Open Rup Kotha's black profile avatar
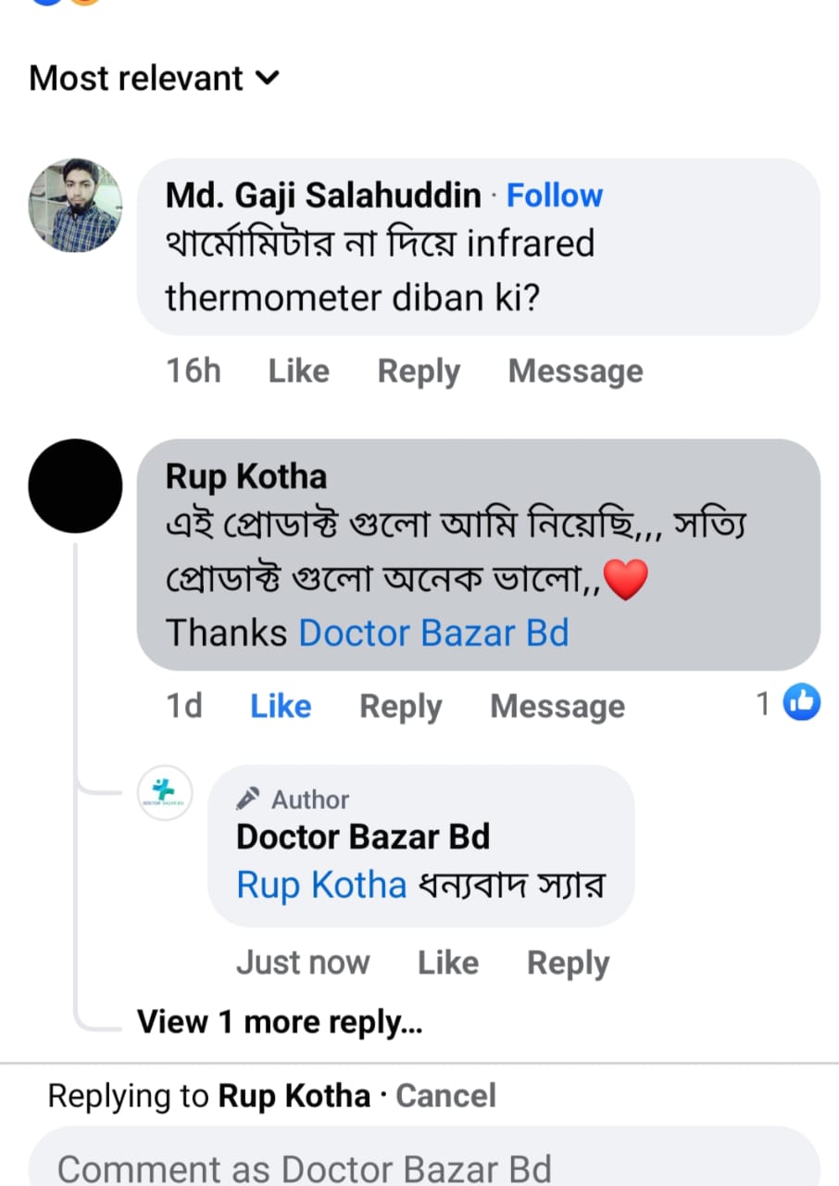The image size is (839, 1186). point(75,486)
